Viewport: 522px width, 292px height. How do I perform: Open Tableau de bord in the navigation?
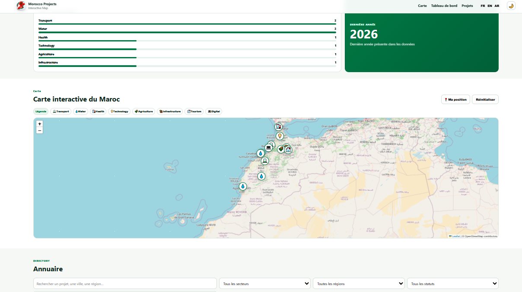click(x=444, y=6)
